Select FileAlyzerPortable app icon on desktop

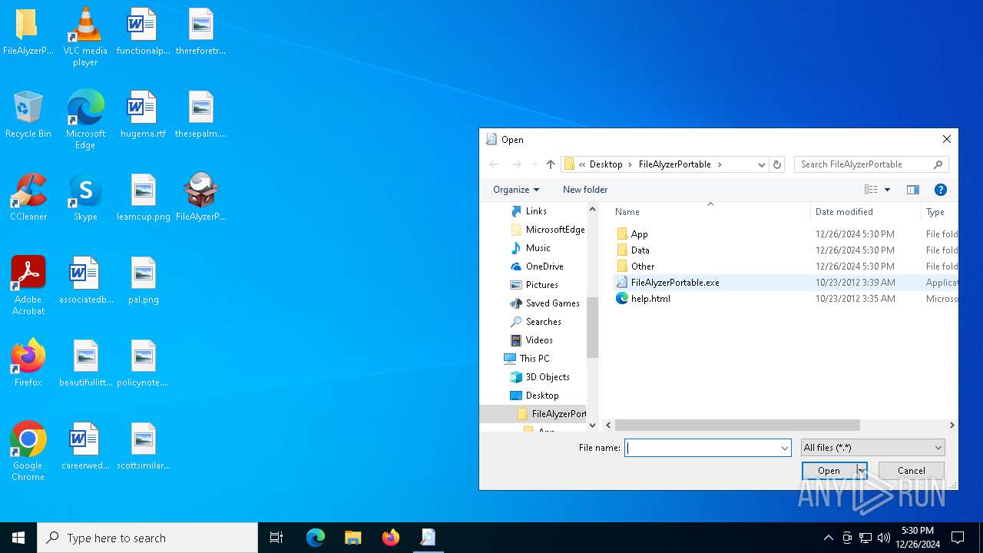201,197
